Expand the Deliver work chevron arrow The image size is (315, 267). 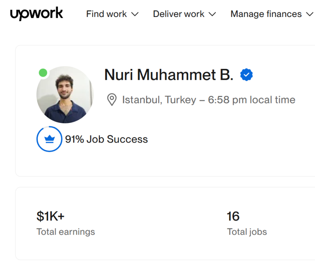click(212, 14)
